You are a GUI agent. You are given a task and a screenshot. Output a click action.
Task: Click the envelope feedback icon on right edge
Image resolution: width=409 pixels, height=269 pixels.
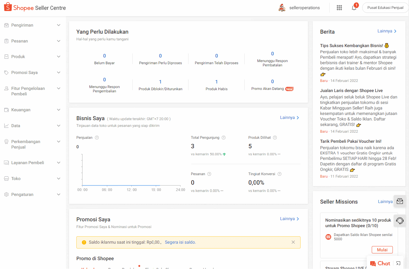(400, 201)
